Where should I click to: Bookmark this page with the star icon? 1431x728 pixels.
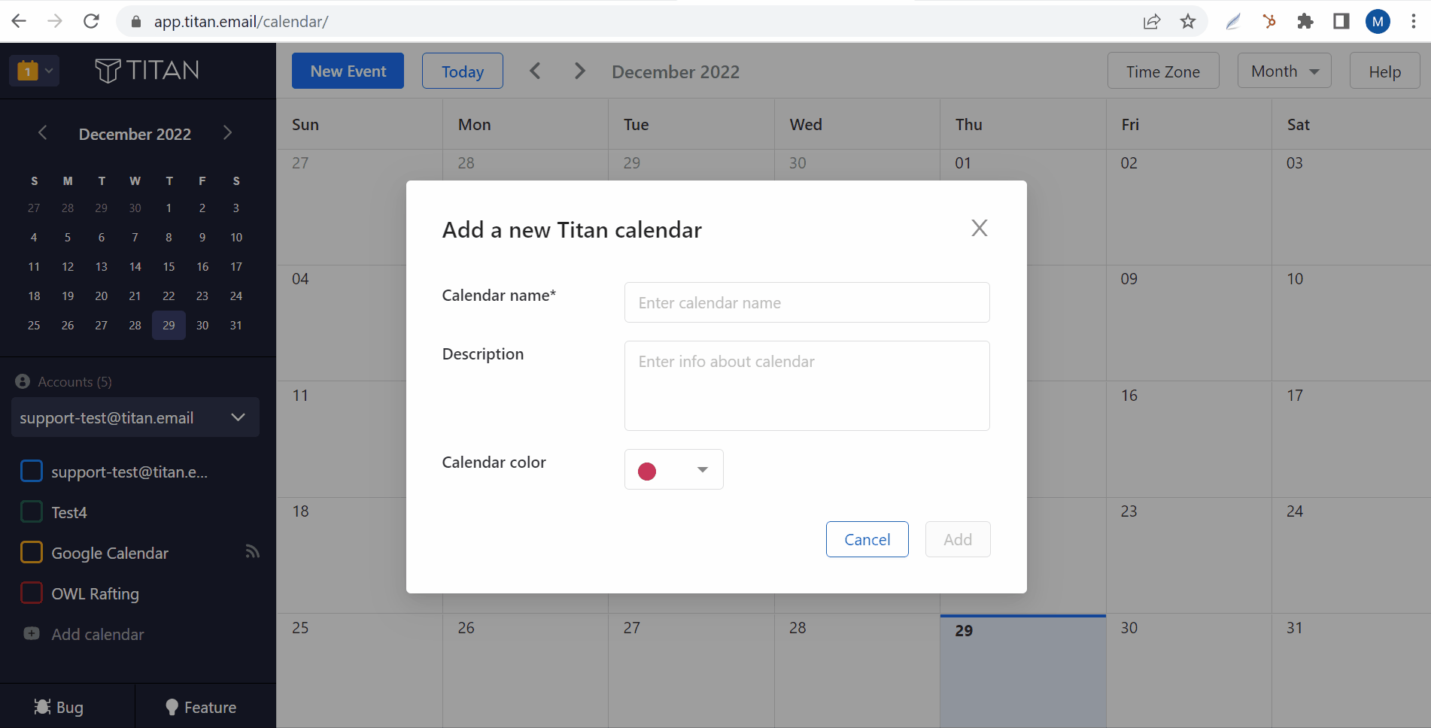coord(1188,21)
